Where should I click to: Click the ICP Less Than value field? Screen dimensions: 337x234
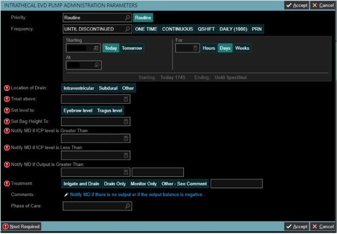tap(96, 155)
